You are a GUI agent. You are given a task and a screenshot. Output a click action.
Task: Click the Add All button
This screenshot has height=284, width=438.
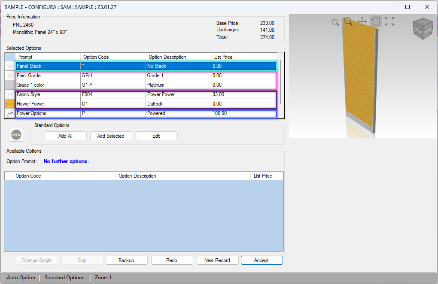[x=66, y=136]
